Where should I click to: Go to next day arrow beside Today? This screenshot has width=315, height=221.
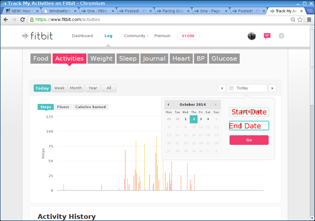pyautogui.click(x=272, y=88)
